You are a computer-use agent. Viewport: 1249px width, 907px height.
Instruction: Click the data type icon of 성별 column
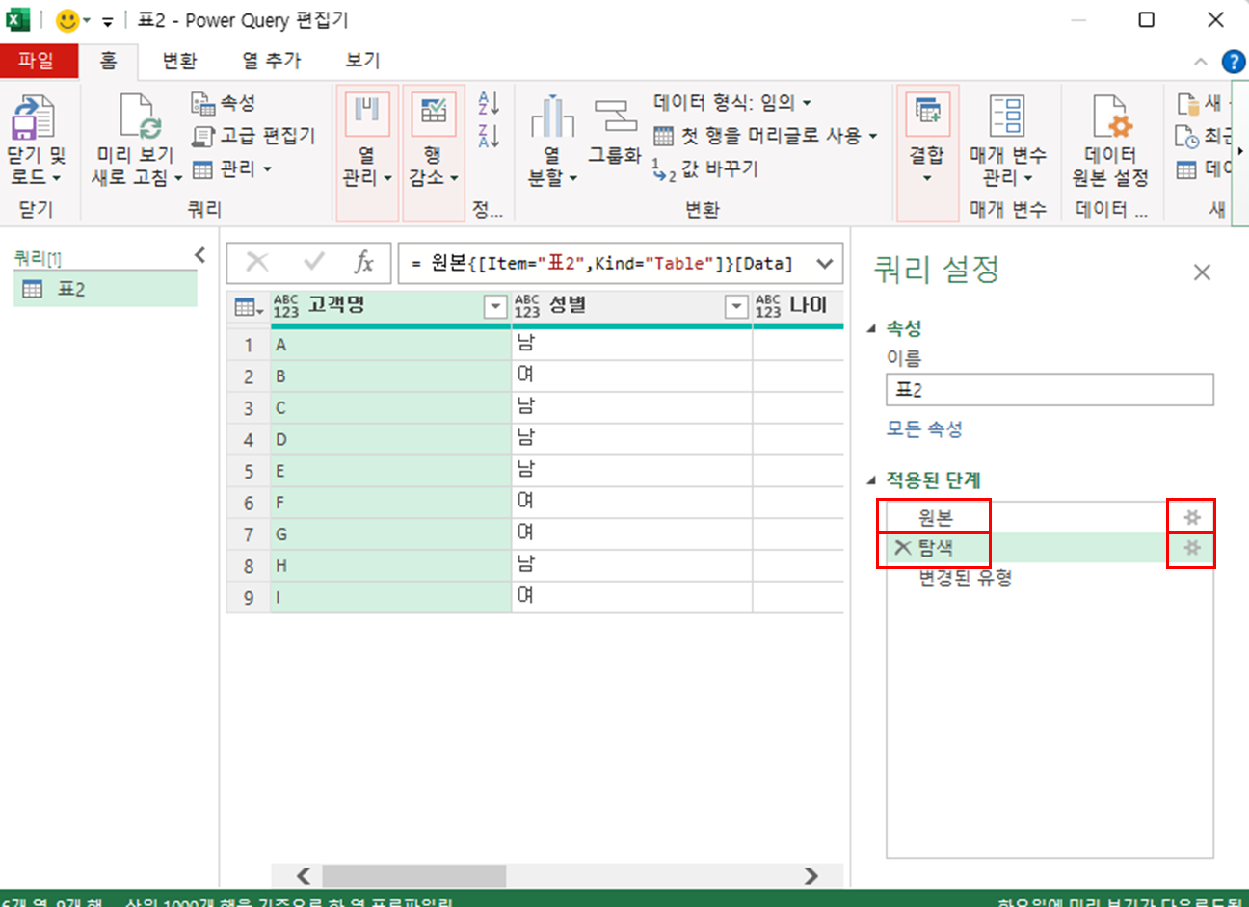527,307
